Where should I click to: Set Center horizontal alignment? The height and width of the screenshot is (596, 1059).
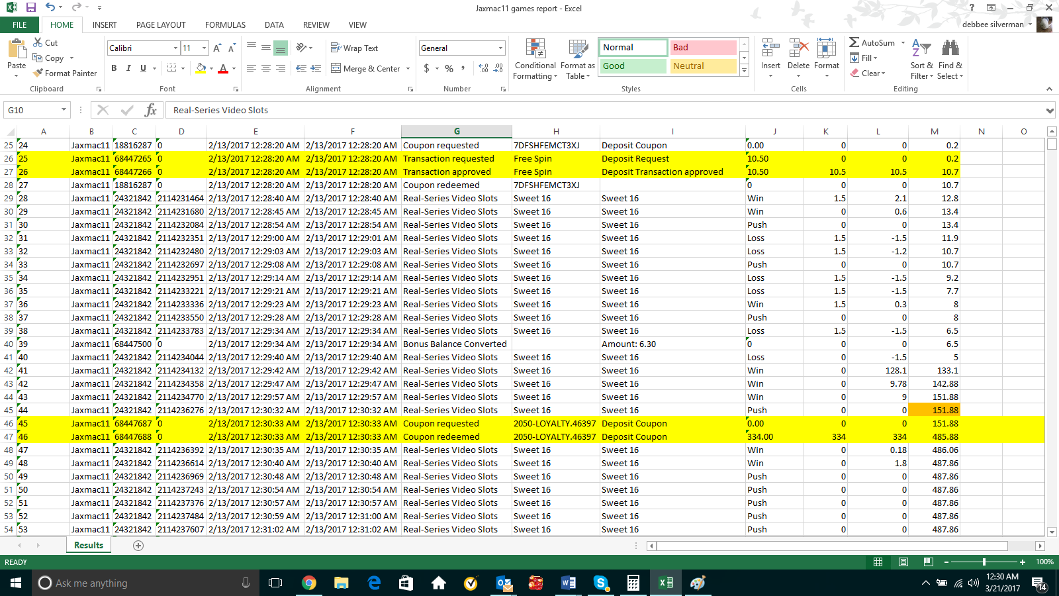point(265,68)
